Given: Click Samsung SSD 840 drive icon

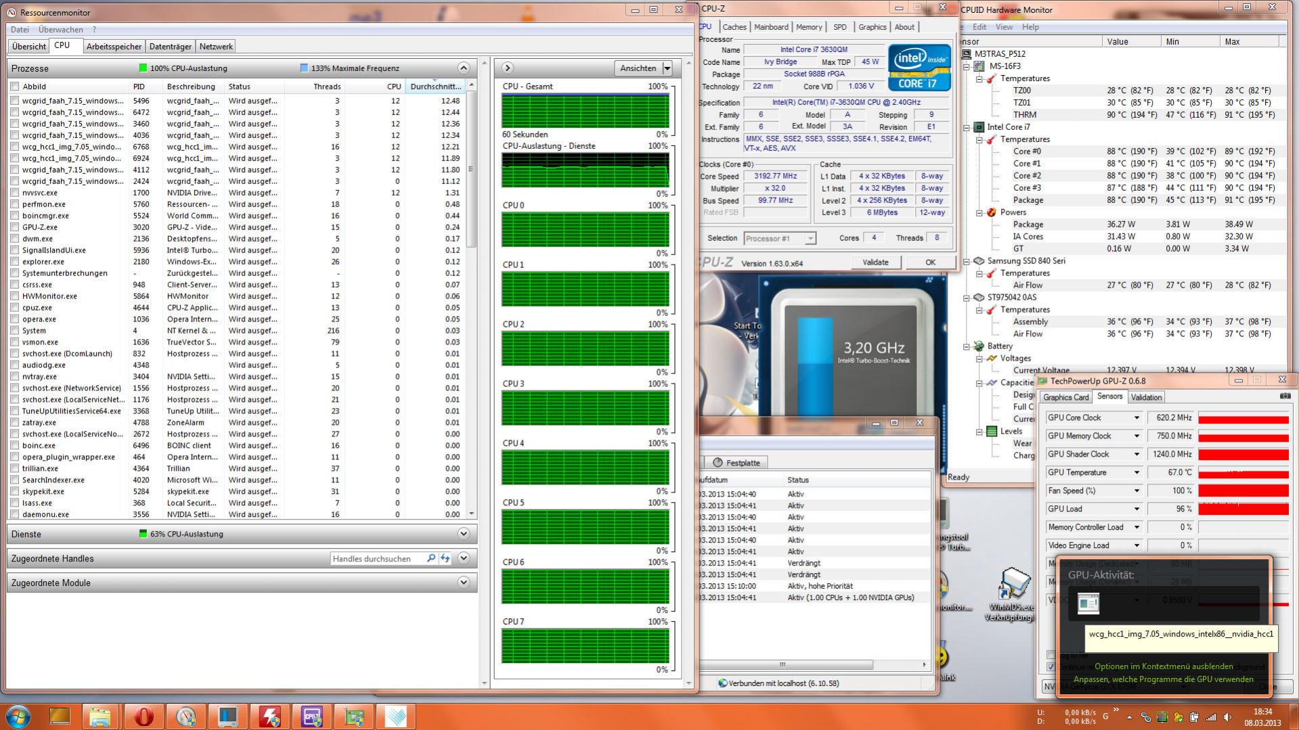Looking at the screenshot, I should pyautogui.click(x=978, y=261).
